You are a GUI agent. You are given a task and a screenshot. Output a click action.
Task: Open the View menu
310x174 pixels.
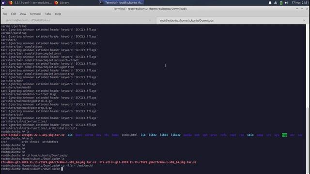tap(23, 14)
